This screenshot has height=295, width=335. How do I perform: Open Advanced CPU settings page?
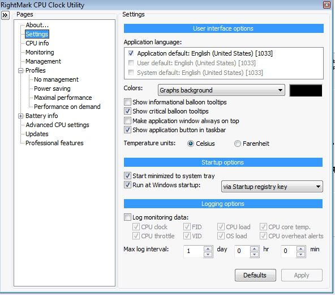tap(57, 125)
